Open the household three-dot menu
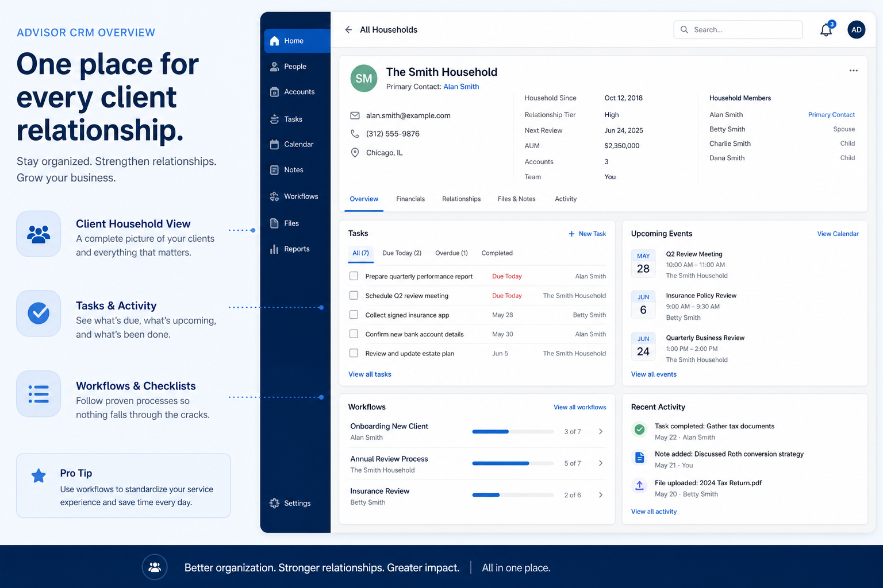Image resolution: width=883 pixels, height=588 pixels. pos(853,71)
